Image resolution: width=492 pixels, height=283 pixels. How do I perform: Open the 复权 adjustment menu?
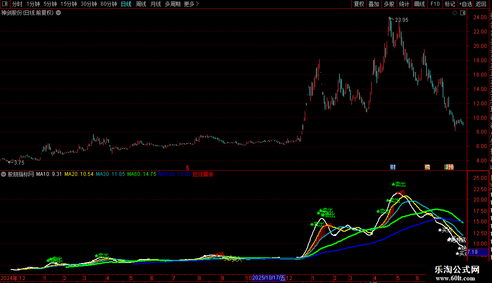click(359, 4)
